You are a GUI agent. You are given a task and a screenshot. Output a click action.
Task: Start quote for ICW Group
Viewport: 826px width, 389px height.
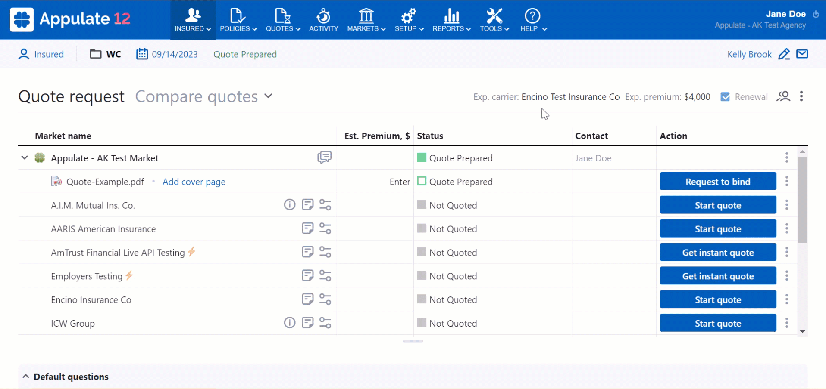(718, 324)
